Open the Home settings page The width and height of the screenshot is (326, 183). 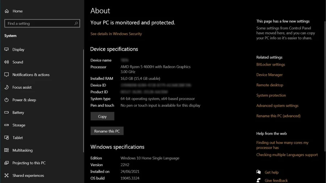pos(18,11)
